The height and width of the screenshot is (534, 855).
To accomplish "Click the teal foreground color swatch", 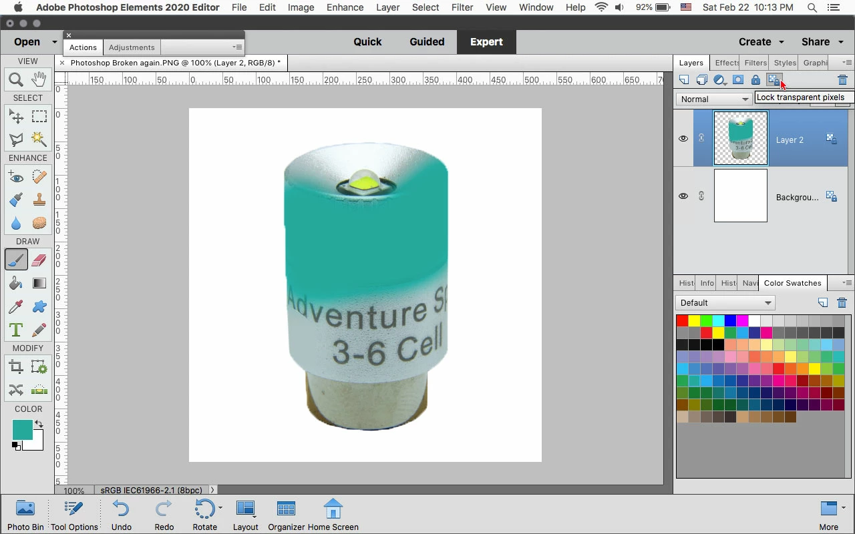I will click(x=22, y=430).
